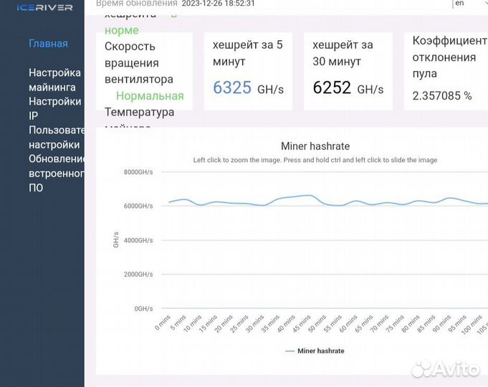
Task: Open the en language dropdown
Action: pyautogui.click(x=459, y=3)
